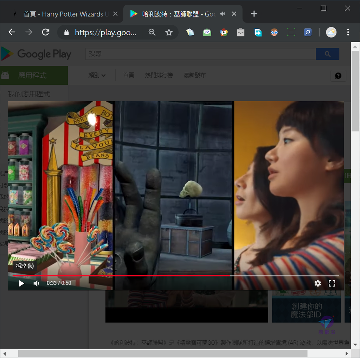Open the paper notes extension icon

190,32
